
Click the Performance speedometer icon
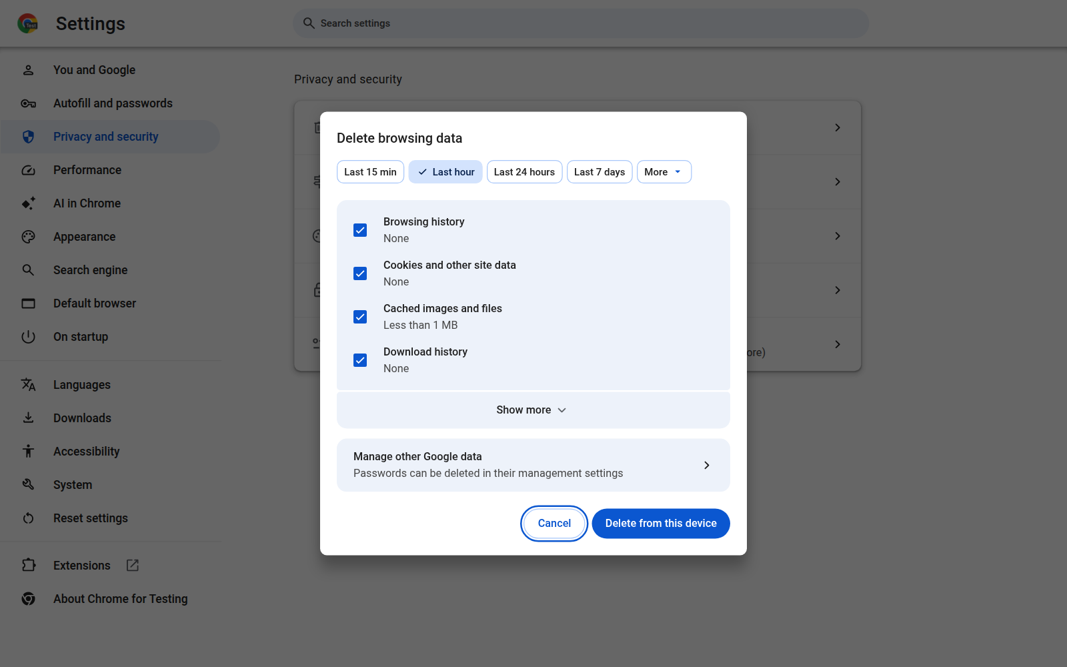click(x=28, y=170)
